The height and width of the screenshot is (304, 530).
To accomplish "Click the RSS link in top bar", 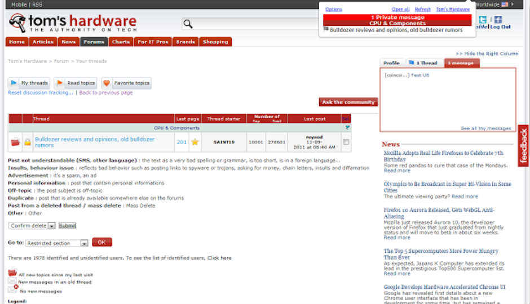I will tap(37, 5).
